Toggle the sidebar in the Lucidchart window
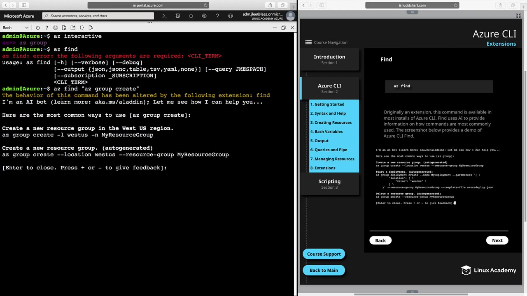 pos(322,5)
